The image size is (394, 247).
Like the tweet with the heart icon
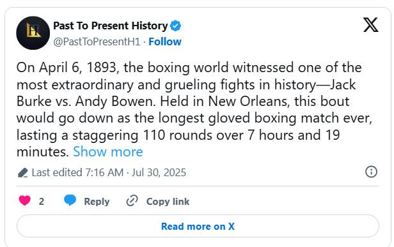pos(24,200)
